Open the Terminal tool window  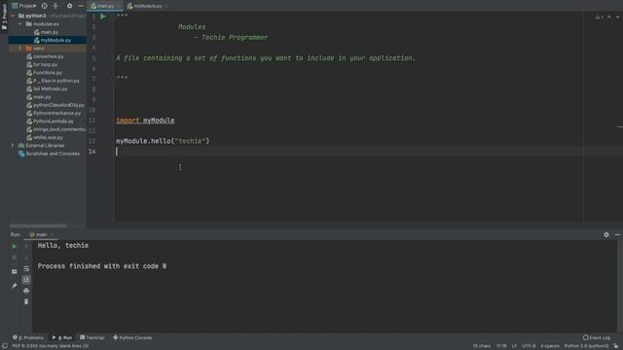[92, 337]
